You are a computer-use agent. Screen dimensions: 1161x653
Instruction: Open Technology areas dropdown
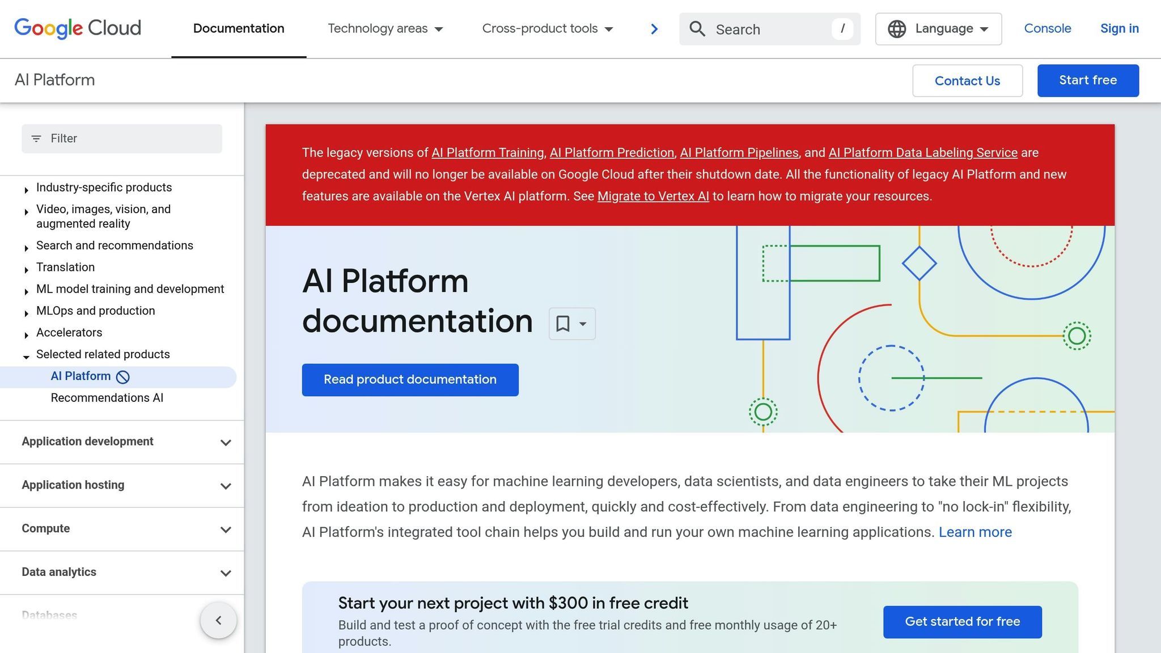click(385, 28)
